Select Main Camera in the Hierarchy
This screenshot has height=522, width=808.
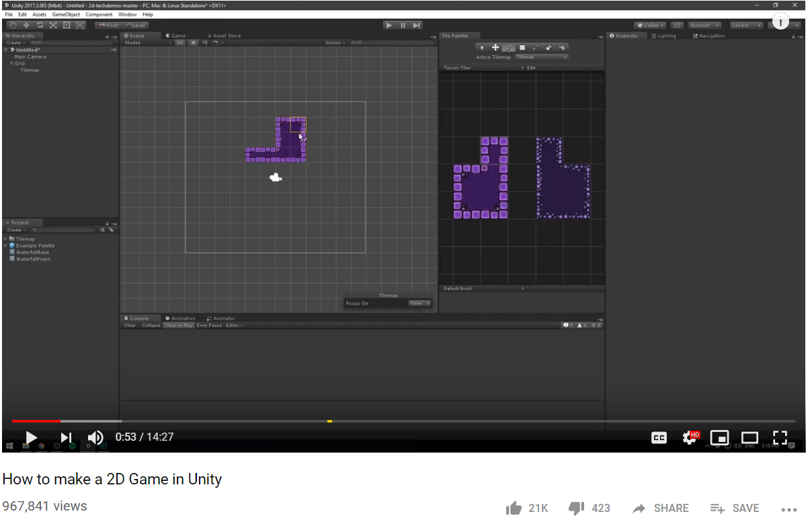(30, 57)
